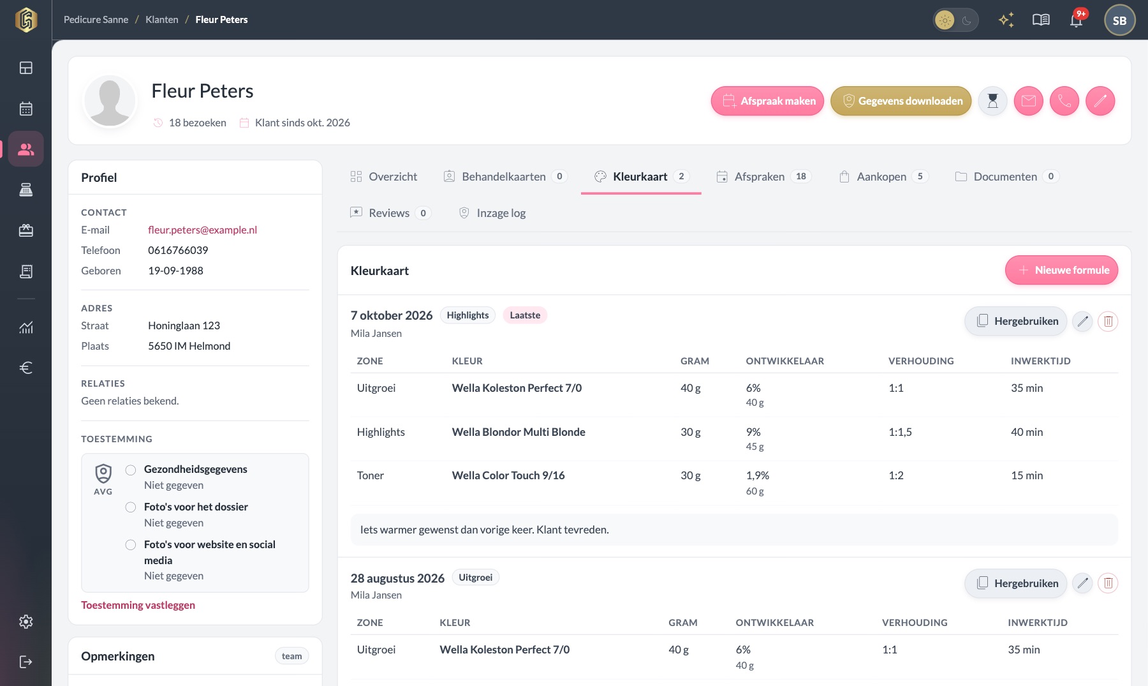Screen dimensions: 1148x686
Task: Delete the 7 oktober 2026 formula
Action: [1108, 321]
